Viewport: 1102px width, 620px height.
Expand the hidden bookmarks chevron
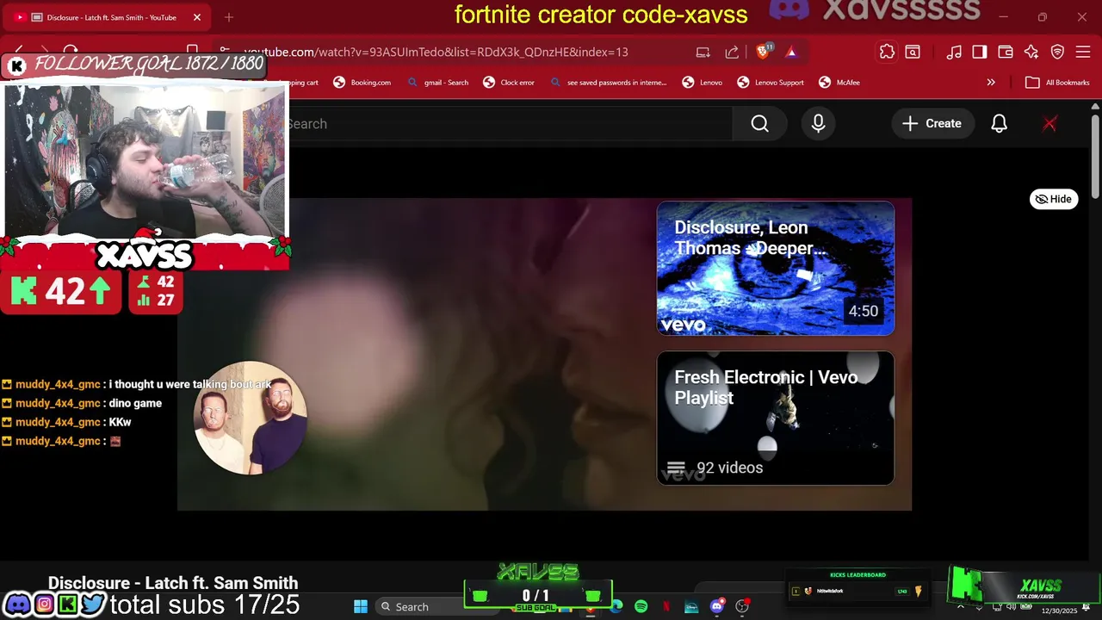pyautogui.click(x=991, y=83)
